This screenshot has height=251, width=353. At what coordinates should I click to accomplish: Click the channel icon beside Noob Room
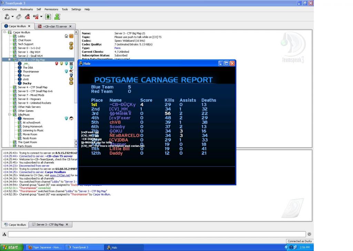[20, 138]
